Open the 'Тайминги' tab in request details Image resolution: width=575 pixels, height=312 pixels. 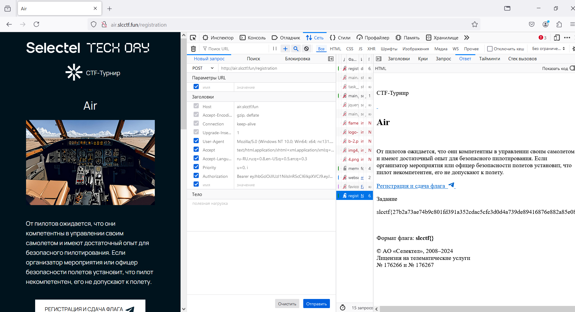pos(490,59)
